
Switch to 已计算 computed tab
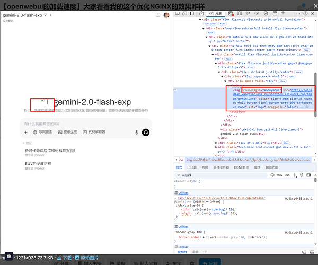[192, 167]
